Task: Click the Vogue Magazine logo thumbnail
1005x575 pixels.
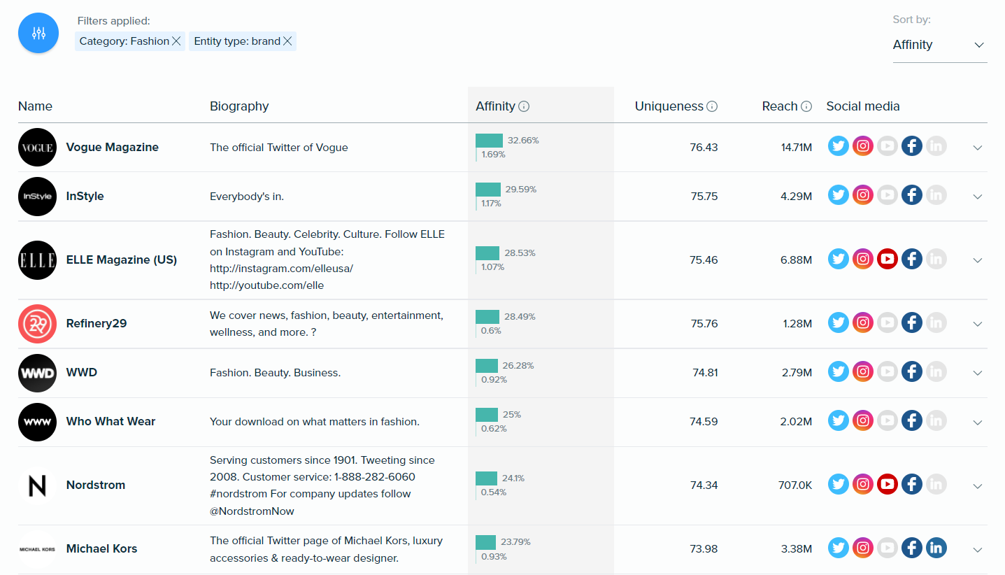Action: (x=37, y=147)
